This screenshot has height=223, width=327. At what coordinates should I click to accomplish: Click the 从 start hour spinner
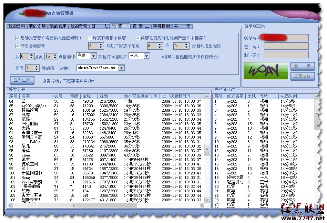(x=27, y=56)
